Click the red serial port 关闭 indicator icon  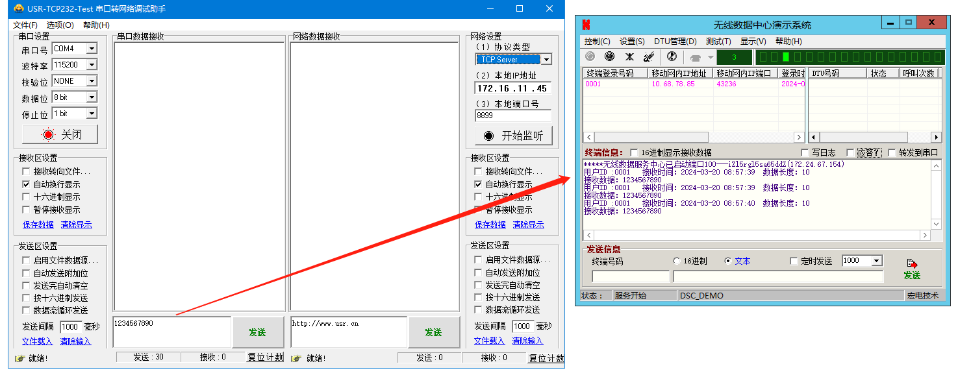click(x=48, y=135)
